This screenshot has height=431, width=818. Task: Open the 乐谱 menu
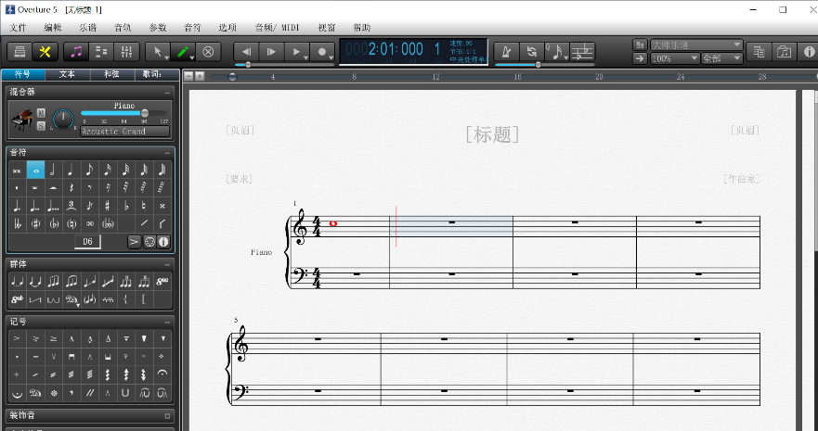[87, 28]
